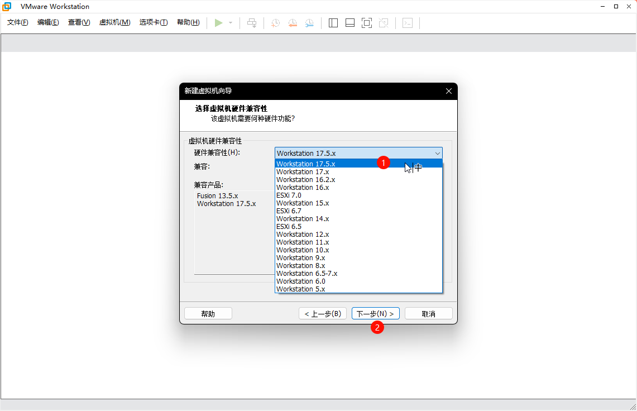
Task: Go back with < 上一步(B) button
Action: point(323,314)
